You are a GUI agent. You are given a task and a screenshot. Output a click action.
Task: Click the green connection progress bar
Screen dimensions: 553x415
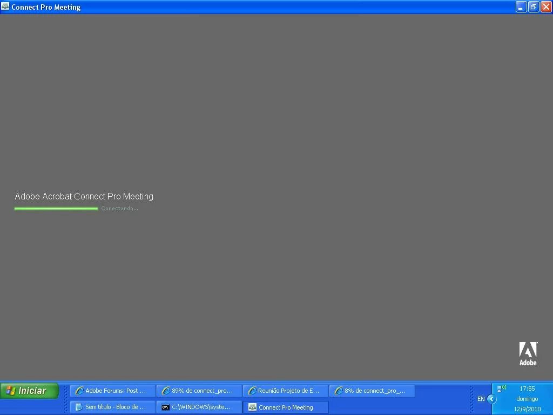[56, 209]
